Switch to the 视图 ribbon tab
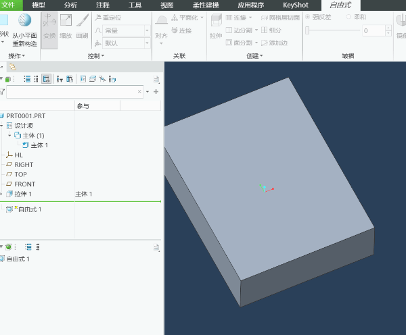 (167, 5)
